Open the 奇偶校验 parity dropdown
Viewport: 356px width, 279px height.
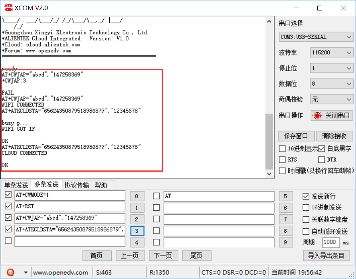click(331, 99)
